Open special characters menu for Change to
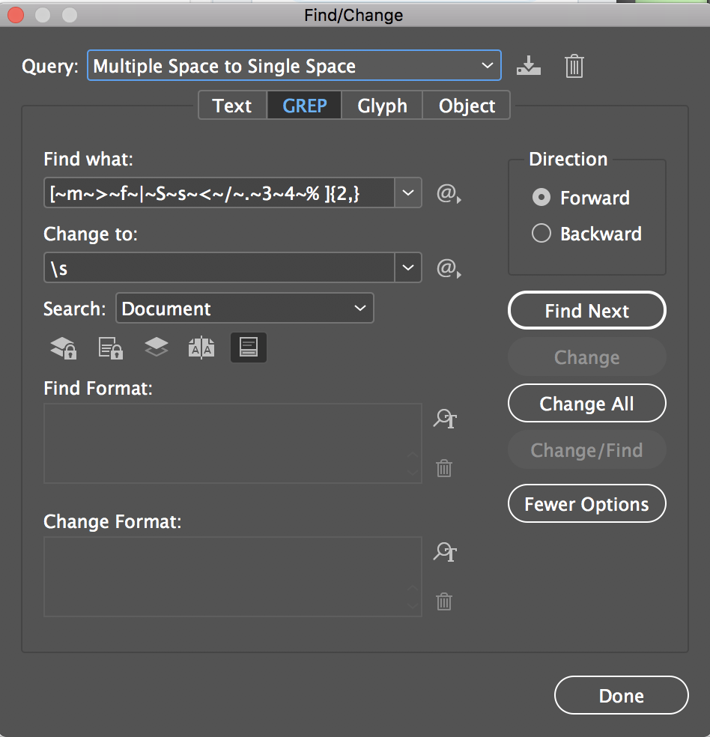 [447, 268]
